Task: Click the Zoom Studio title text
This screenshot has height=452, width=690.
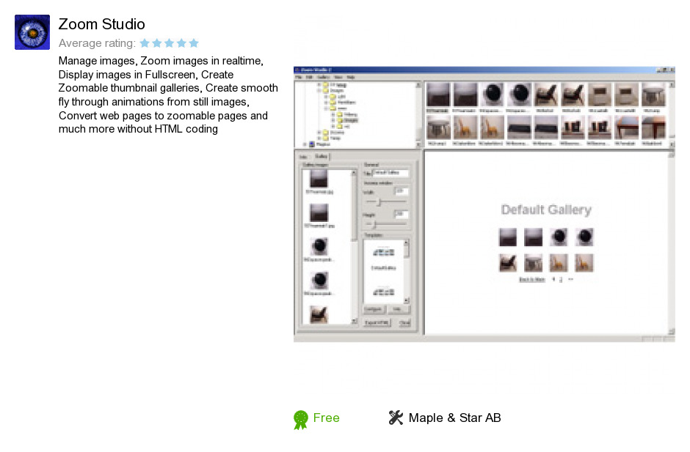Action: coord(101,24)
